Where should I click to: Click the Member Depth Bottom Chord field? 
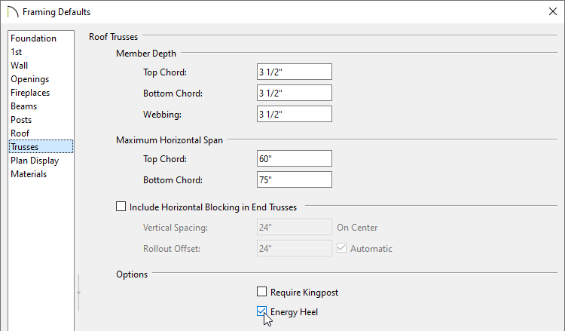tap(295, 93)
